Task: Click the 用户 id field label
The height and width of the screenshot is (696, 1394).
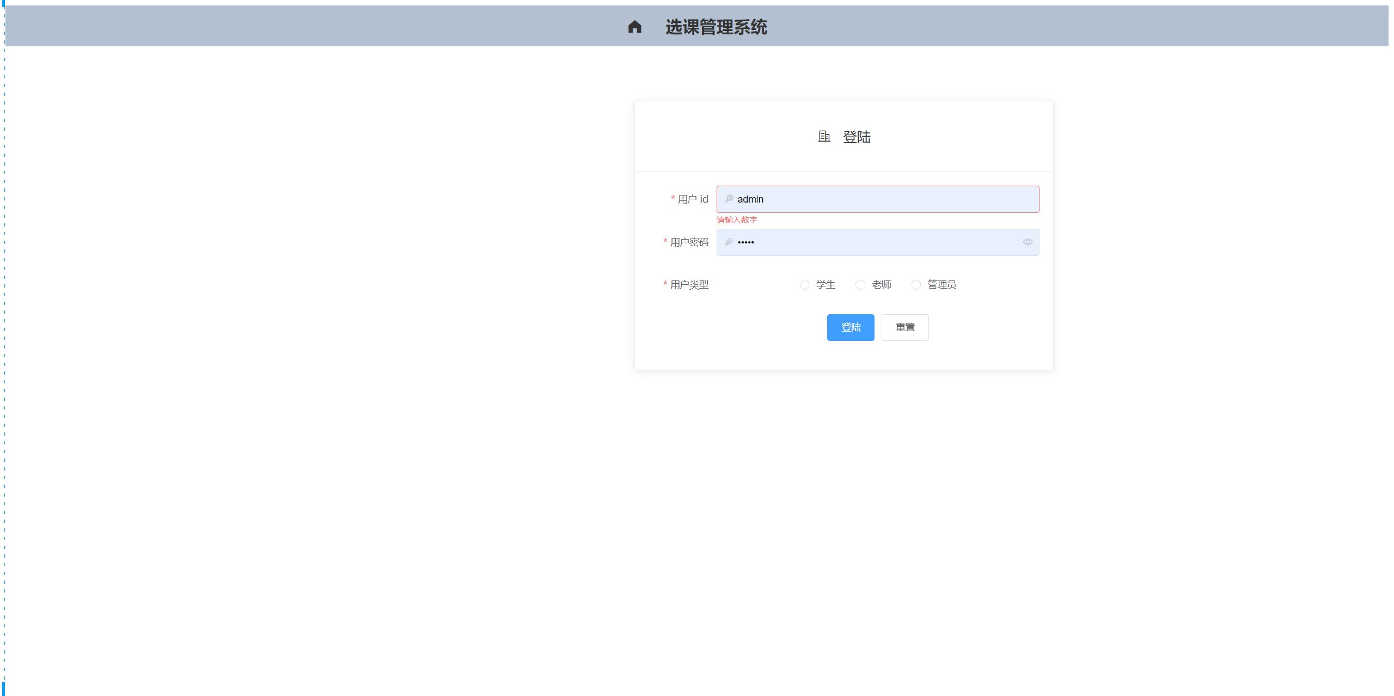Action: point(692,199)
